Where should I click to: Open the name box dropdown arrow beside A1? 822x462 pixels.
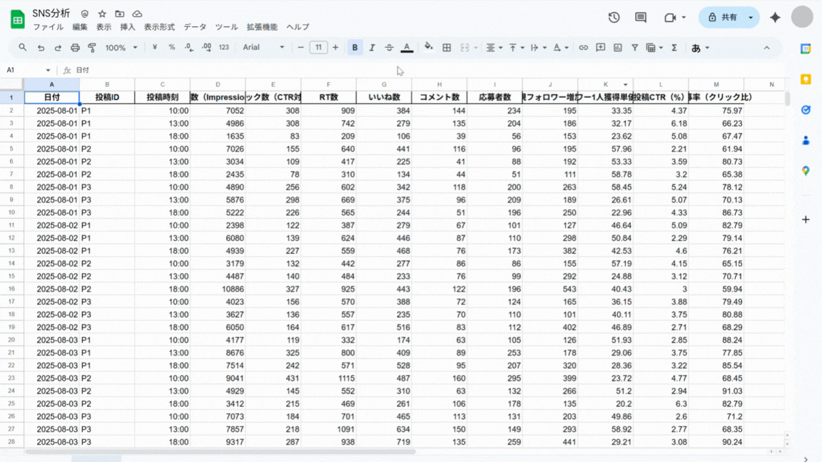pyautogui.click(x=48, y=70)
